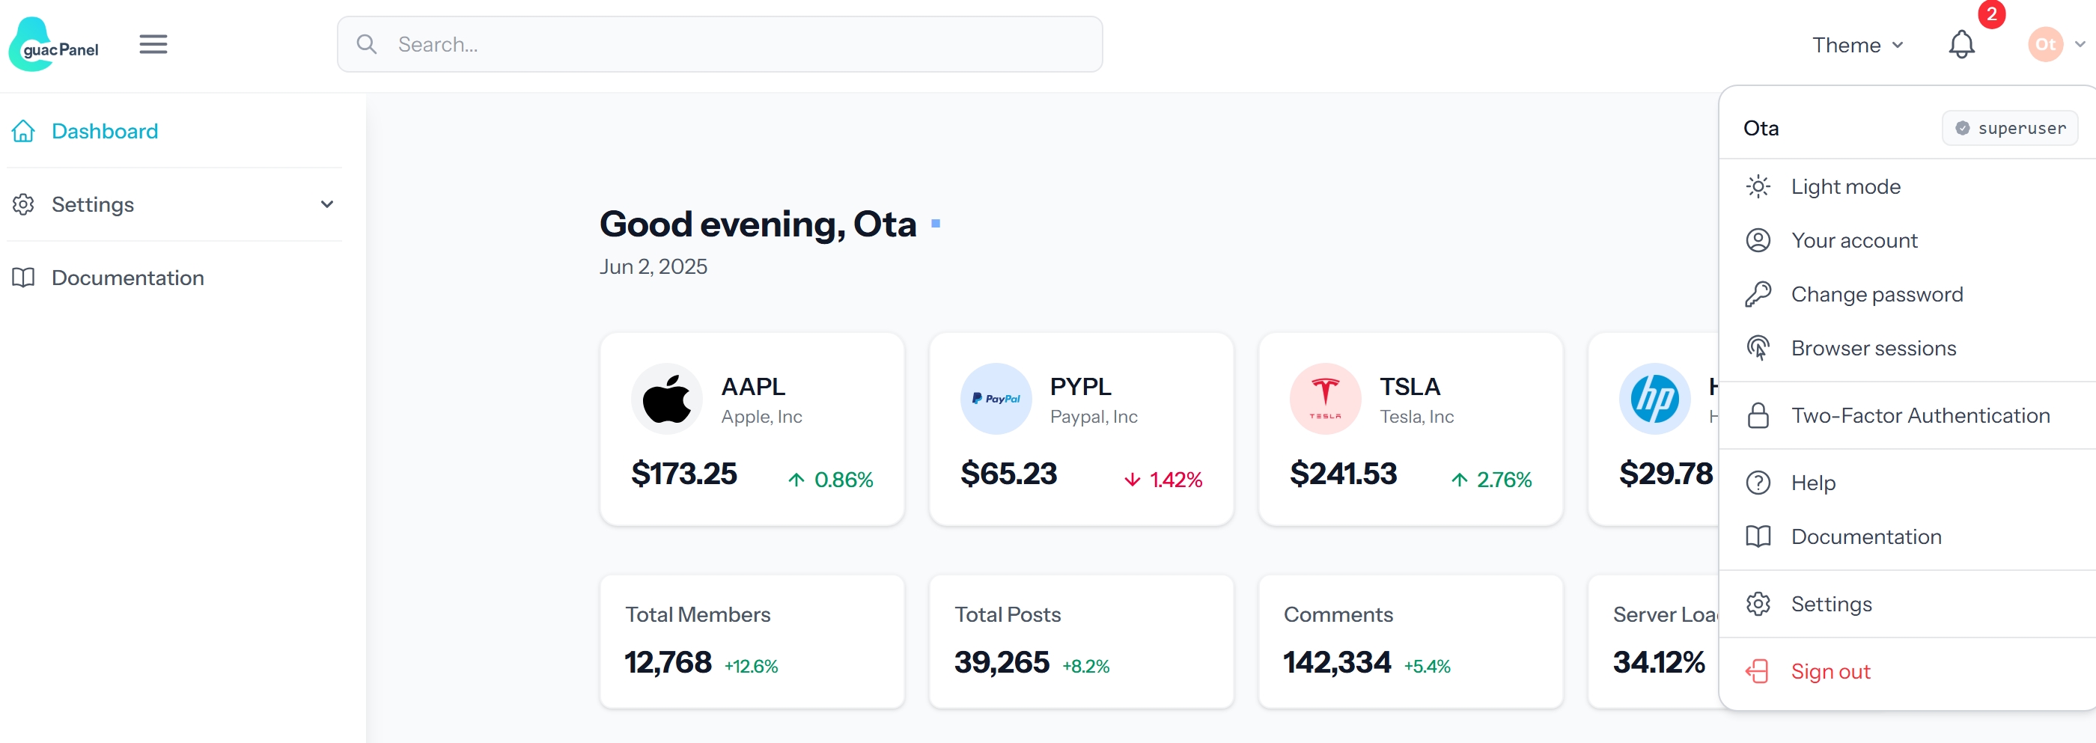
Task: Expand the sidebar Settings chevron
Action: tap(327, 204)
